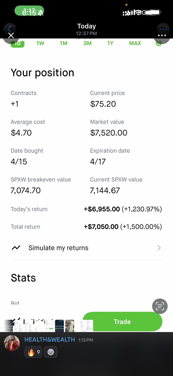Select the first thumbnail in the image strip

(x=9, y=326)
